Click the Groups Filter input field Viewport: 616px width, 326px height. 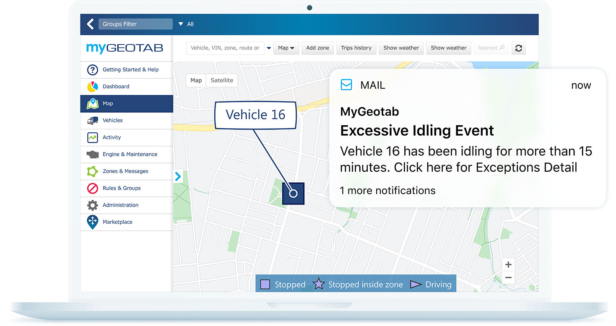tap(135, 24)
